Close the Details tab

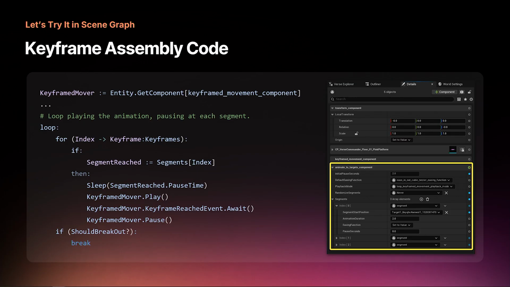click(432, 84)
